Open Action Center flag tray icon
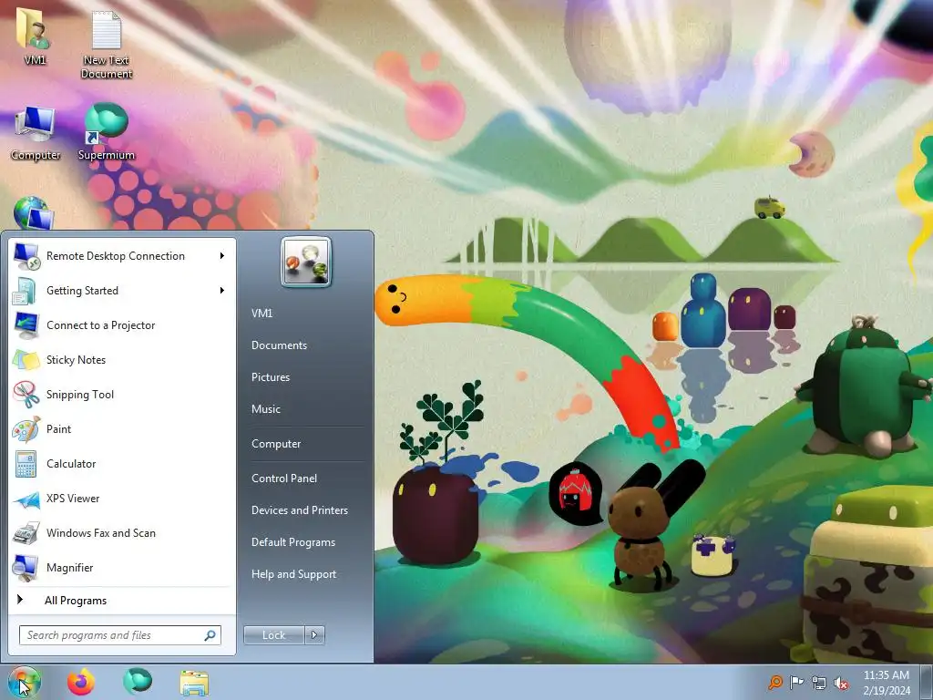Screen dimensions: 933x700 796,682
